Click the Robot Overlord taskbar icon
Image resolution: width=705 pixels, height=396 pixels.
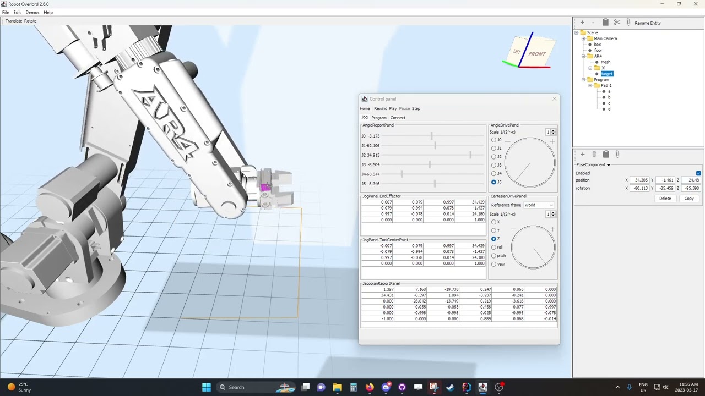pos(482,387)
